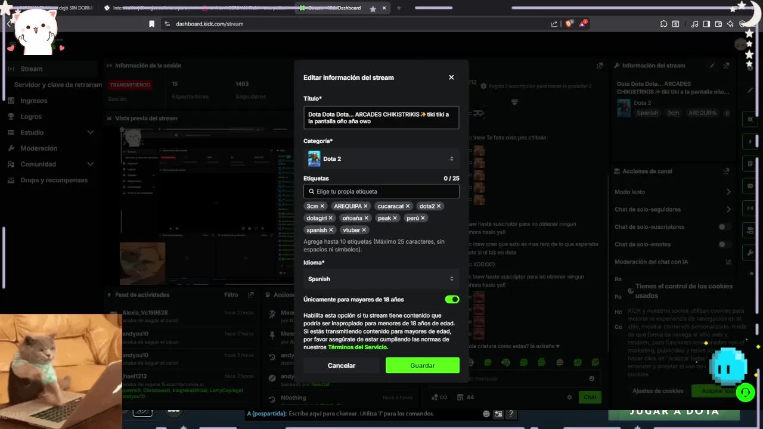Screen dimensions: 763x429
Task: Open the Filtro option in Feed de actividades
Action: [231, 295]
